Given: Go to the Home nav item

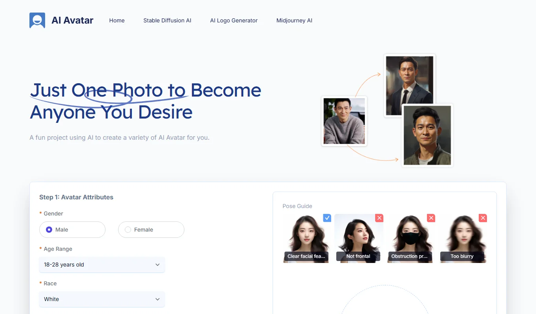Looking at the screenshot, I should [117, 20].
